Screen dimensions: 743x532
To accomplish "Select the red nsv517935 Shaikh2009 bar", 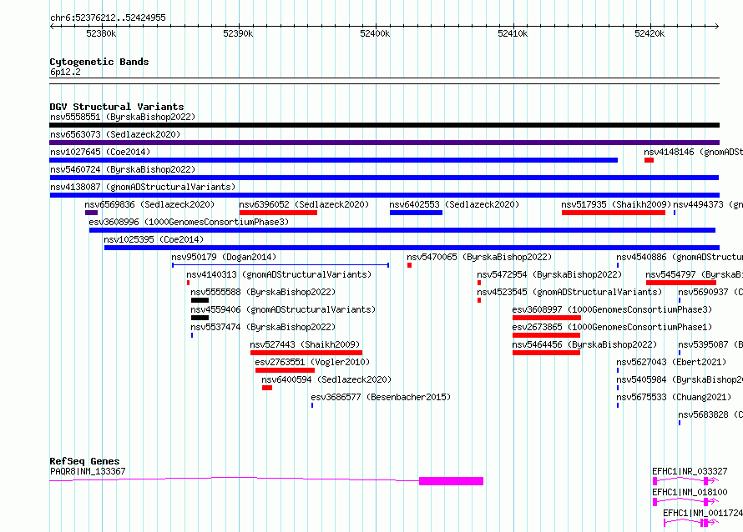I will pyautogui.click(x=614, y=213).
